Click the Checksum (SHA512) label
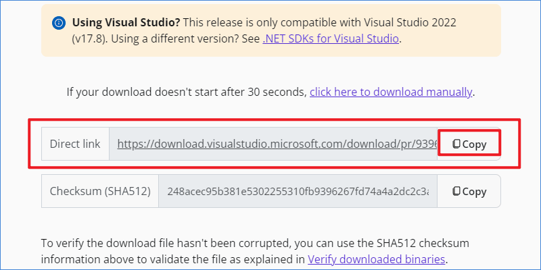Image resolution: width=541 pixels, height=270 pixels. (x=100, y=191)
